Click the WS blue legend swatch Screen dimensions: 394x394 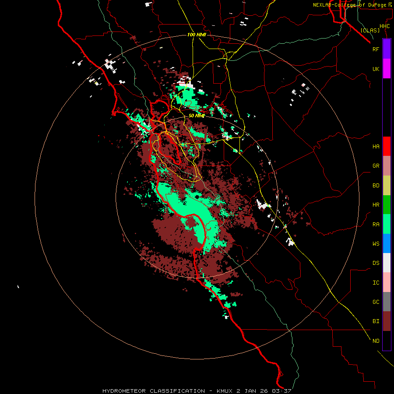(x=387, y=243)
